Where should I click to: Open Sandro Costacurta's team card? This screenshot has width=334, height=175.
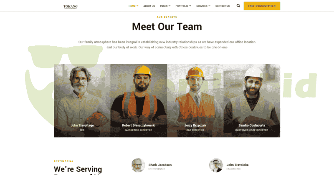(x=252, y=100)
